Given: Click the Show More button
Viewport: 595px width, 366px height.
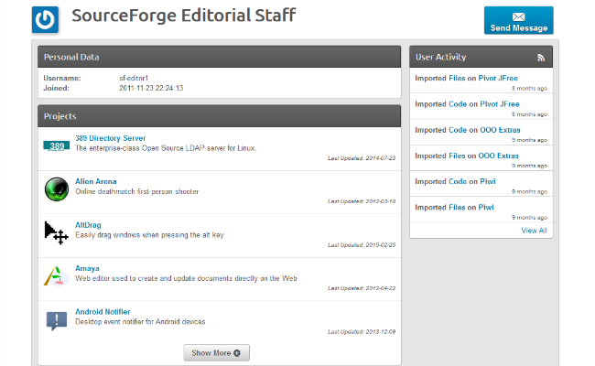Looking at the screenshot, I should coord(216,352).
